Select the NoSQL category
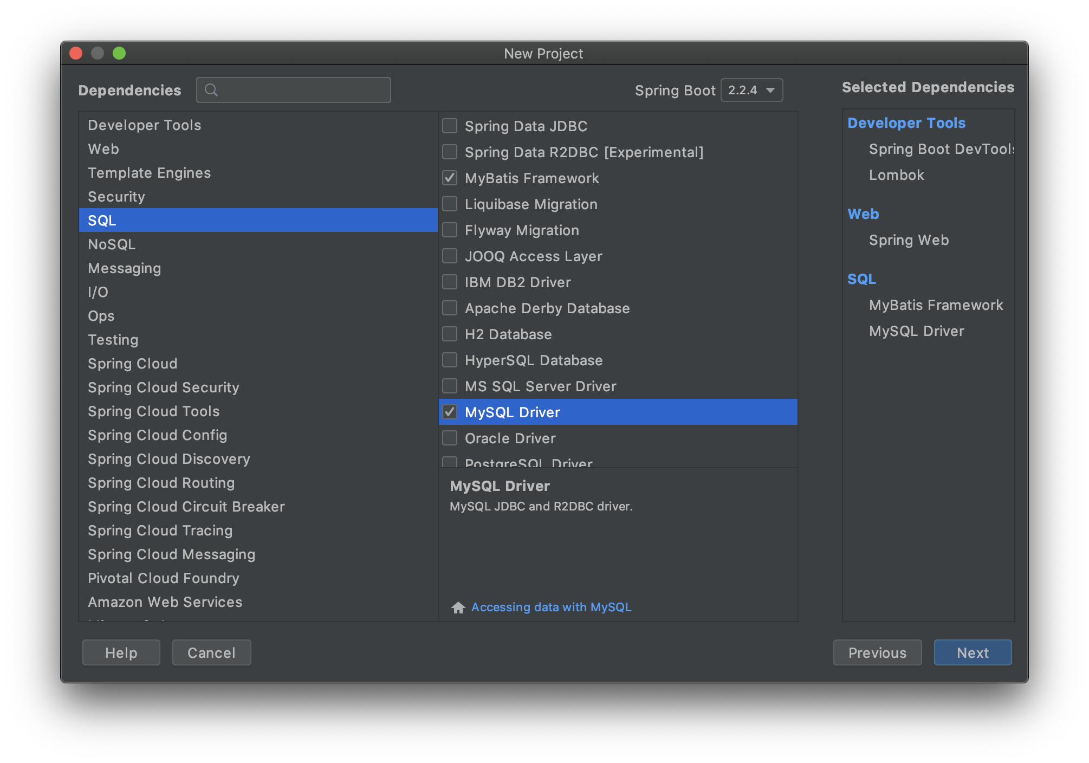This screenshot has width=1089, height=763. (x=112, y=244)
